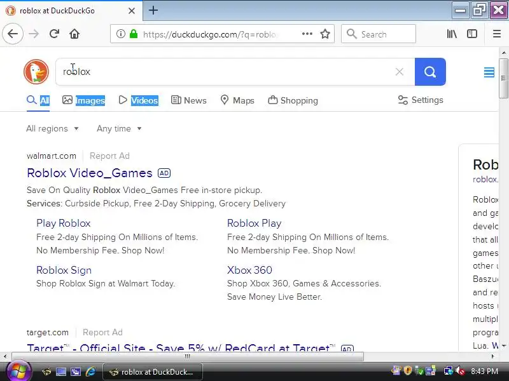Launch Internet Explorer from quick launch
This screenshot has width=509, height=381.
[x=90, y=371]
